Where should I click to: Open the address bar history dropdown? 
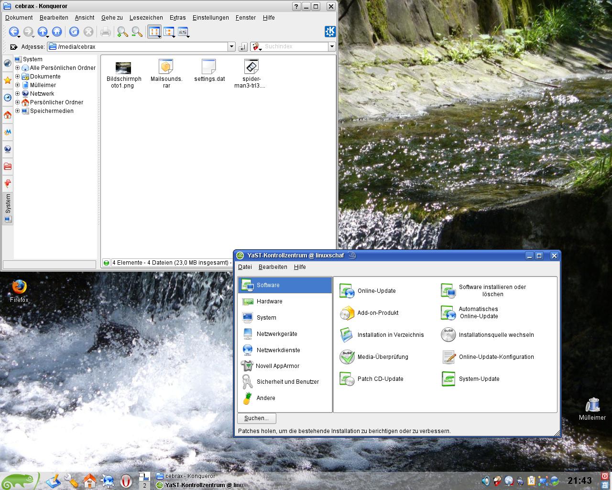231,47
